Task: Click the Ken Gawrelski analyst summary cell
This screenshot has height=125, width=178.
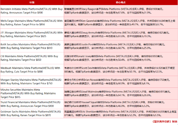Action: point(121,23)
